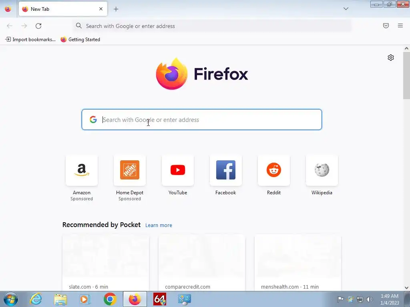Open new tab personalize gear icon
Image resolution: width=410 pixels, height=307 pixels.
[x=391, y=58]
